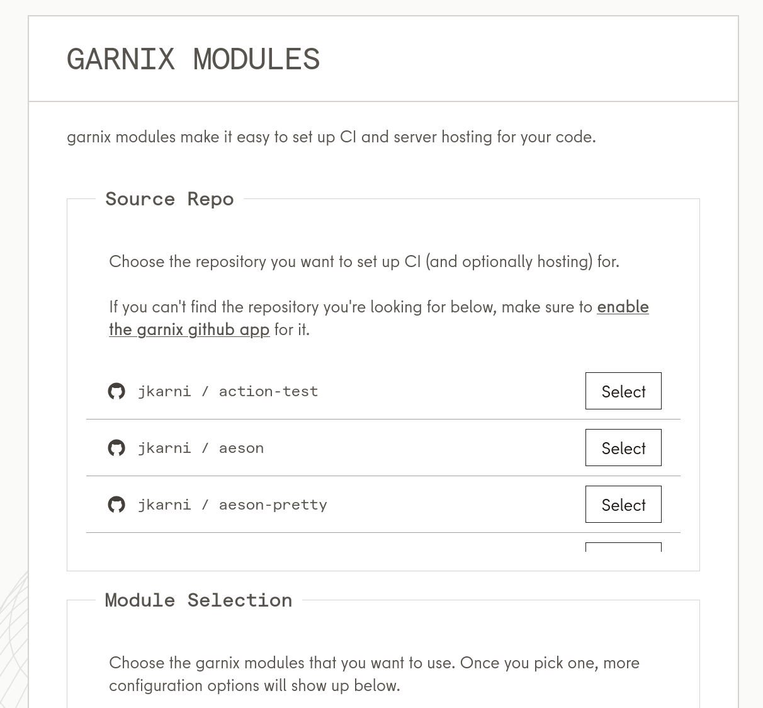Screen dimensions: 763x708
Task: Click GitHub logo next to jkarni / aeson-pretty
Action: pyautogui.click(x=116, y=505)
